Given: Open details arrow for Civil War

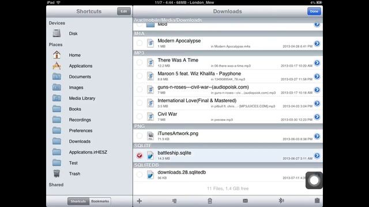Looking at the screenshot, I should pyautogui.click(x=317, y=117).
